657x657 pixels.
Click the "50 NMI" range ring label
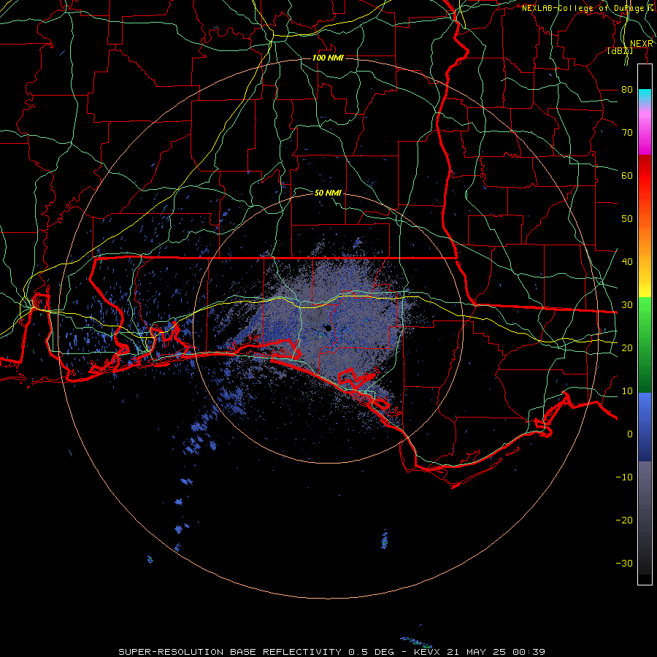(x=328, y=193)
